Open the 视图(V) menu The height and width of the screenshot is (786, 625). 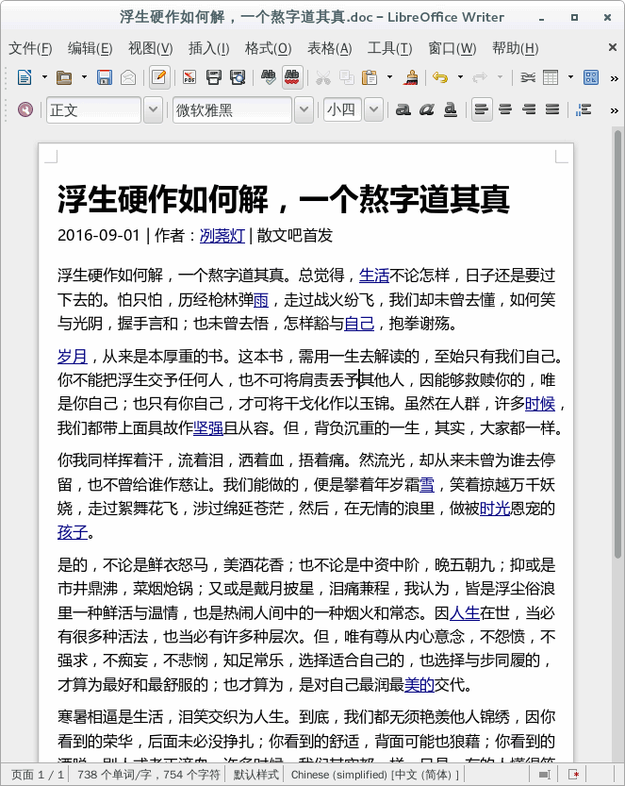150,49
